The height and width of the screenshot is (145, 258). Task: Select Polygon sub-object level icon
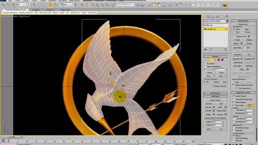coord(218,60)
